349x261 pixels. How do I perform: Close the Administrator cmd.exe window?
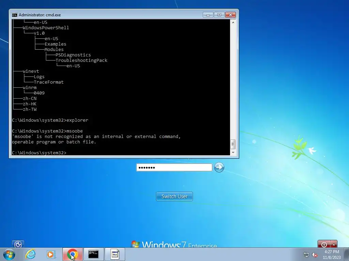(x=231, y=15)
